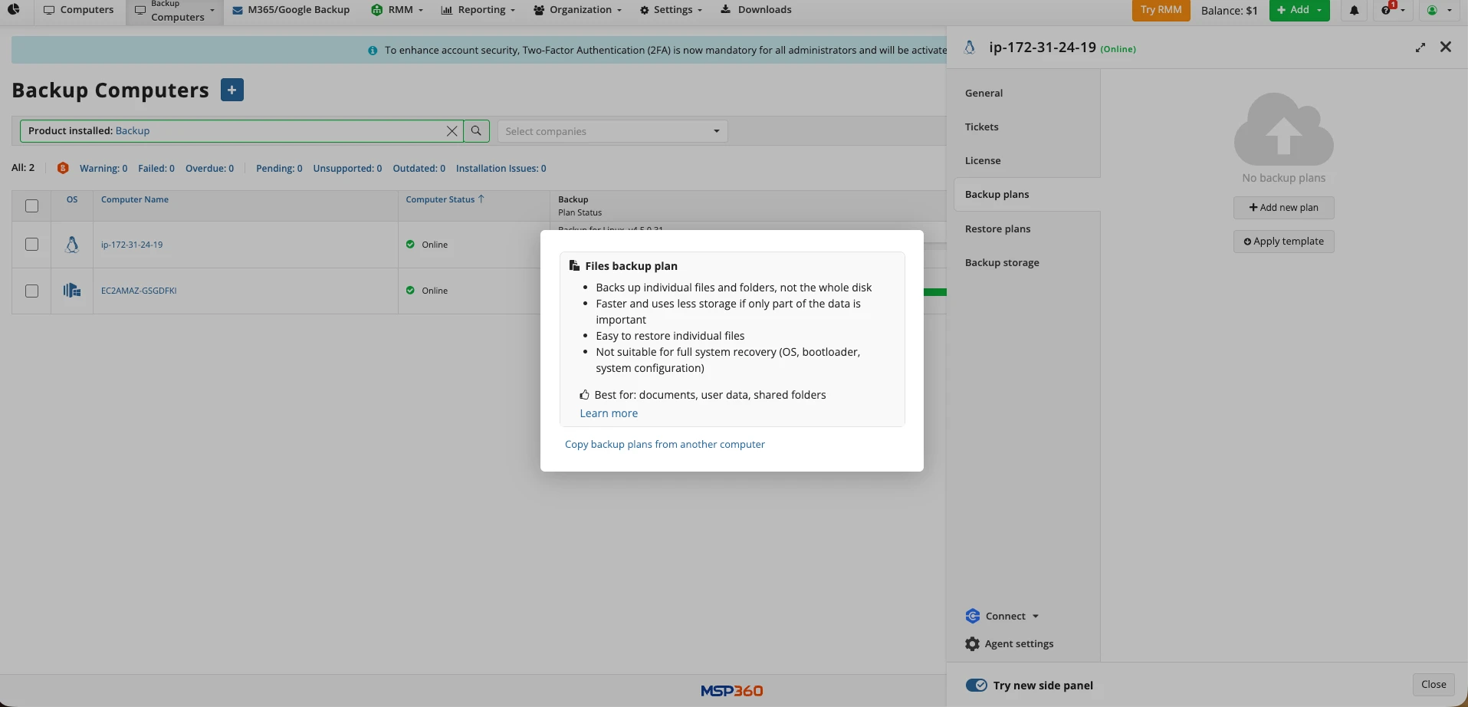Select the Backup plans tab
Screen dimensions: 1468x707
coord(1026,194)
